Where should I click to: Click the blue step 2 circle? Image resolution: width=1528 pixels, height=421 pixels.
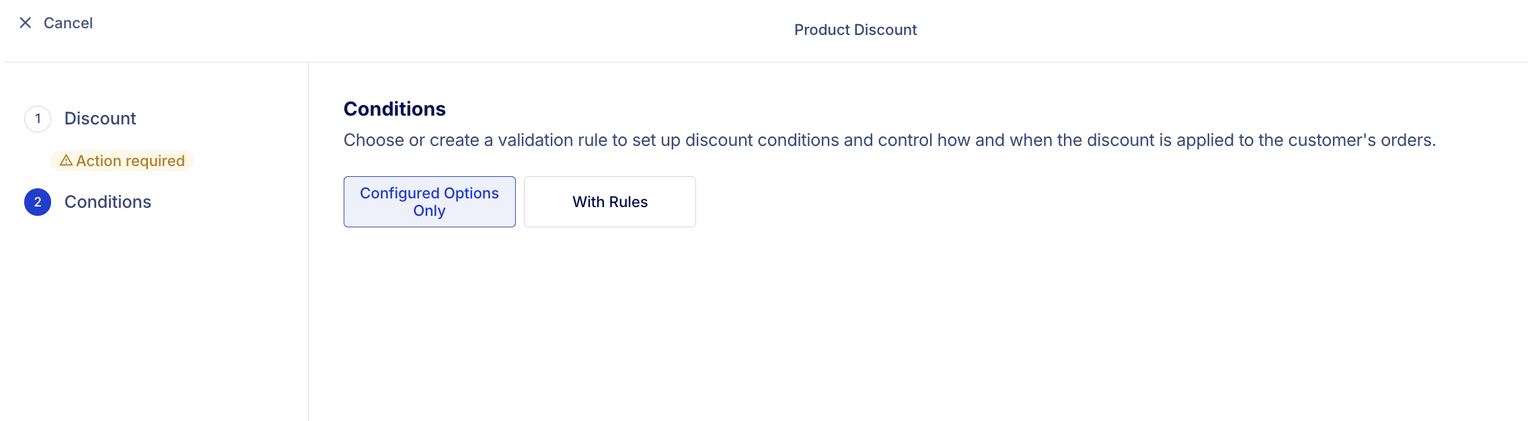[x=38, y=202]
